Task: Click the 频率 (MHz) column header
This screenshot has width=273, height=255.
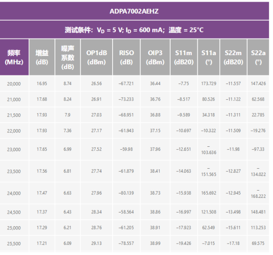Action: point(14,57)
